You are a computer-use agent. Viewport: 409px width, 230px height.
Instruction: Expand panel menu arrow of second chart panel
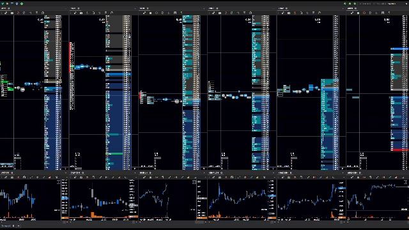click(x=135, y=172)
